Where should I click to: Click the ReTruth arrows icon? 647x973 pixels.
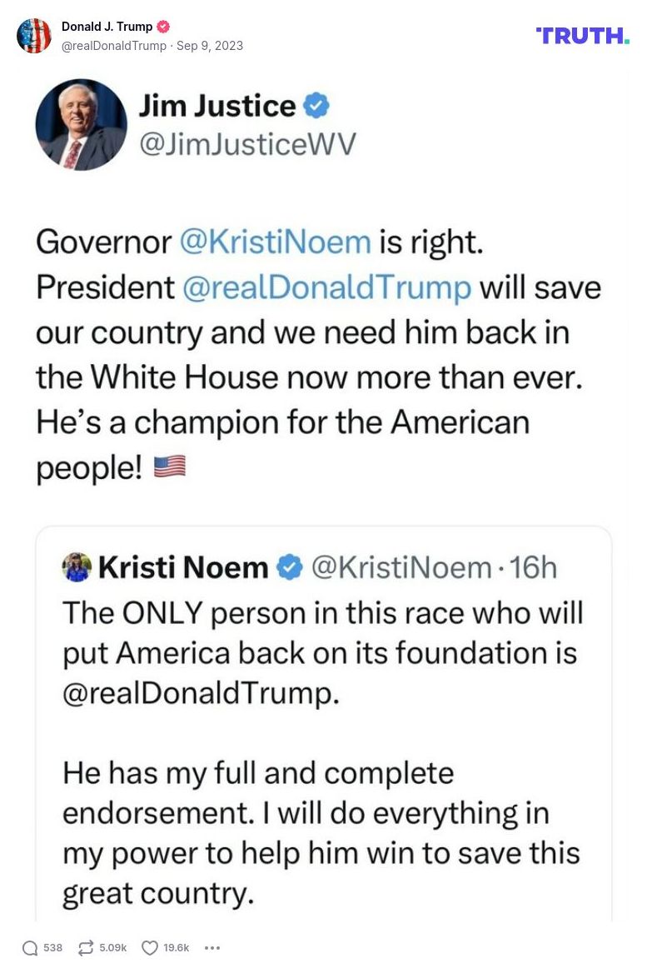coord(85,948)
